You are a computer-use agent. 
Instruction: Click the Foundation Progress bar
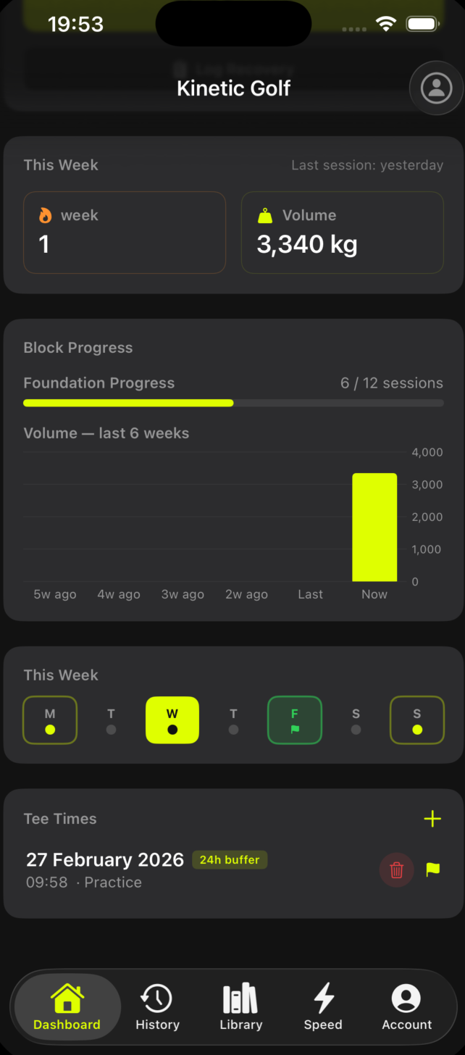point(233,403)
